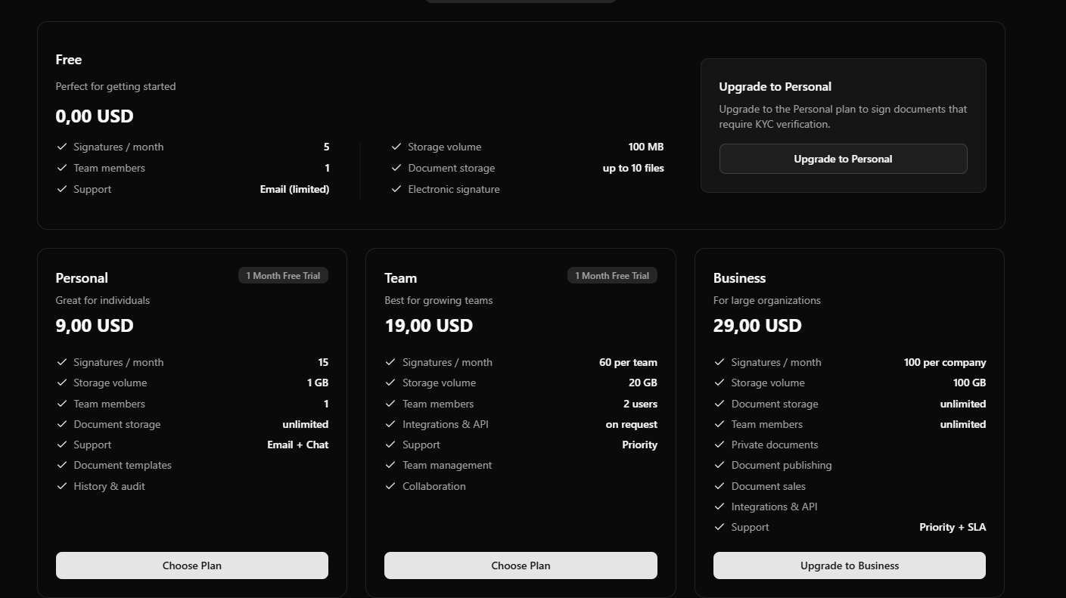The height and width of the screenshot is (598, 1066).
Task: Choose the Personal plan
Action: coord(191,565)
